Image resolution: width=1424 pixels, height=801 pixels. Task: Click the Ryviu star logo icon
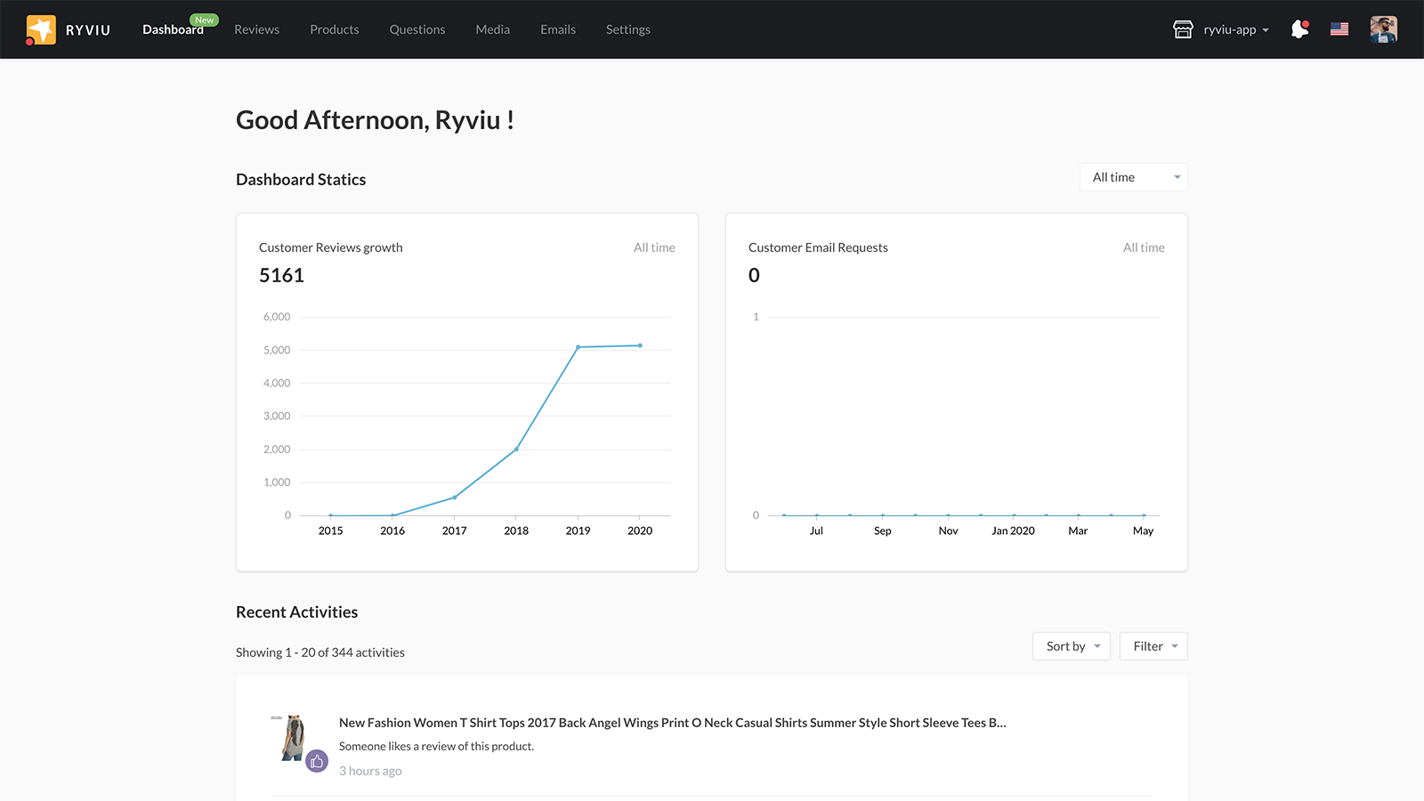tap(41, 29)
